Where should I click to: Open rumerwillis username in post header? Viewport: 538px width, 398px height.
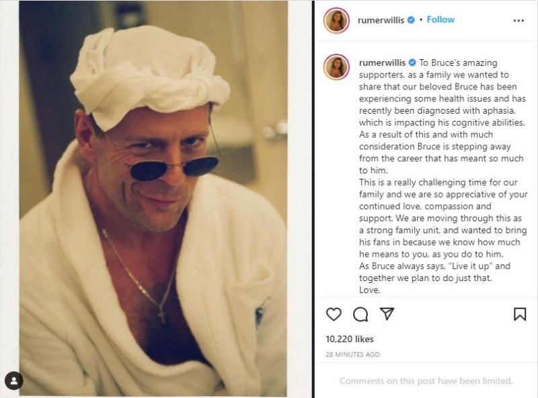381,20
